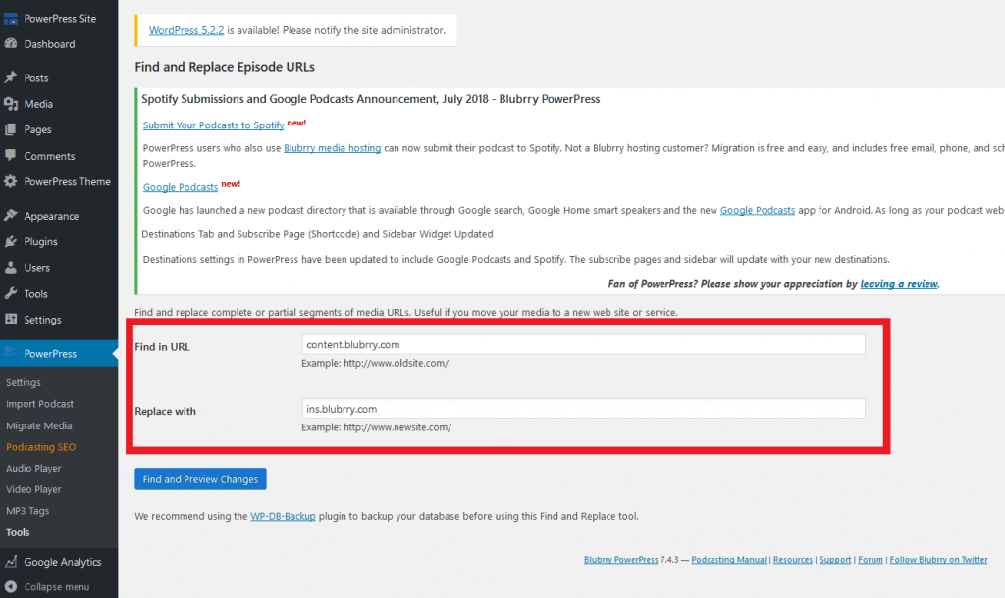Open the Posts menu item
This screenshot has width=1005, height=598.
pyautogui.click(x=36, y=78)
